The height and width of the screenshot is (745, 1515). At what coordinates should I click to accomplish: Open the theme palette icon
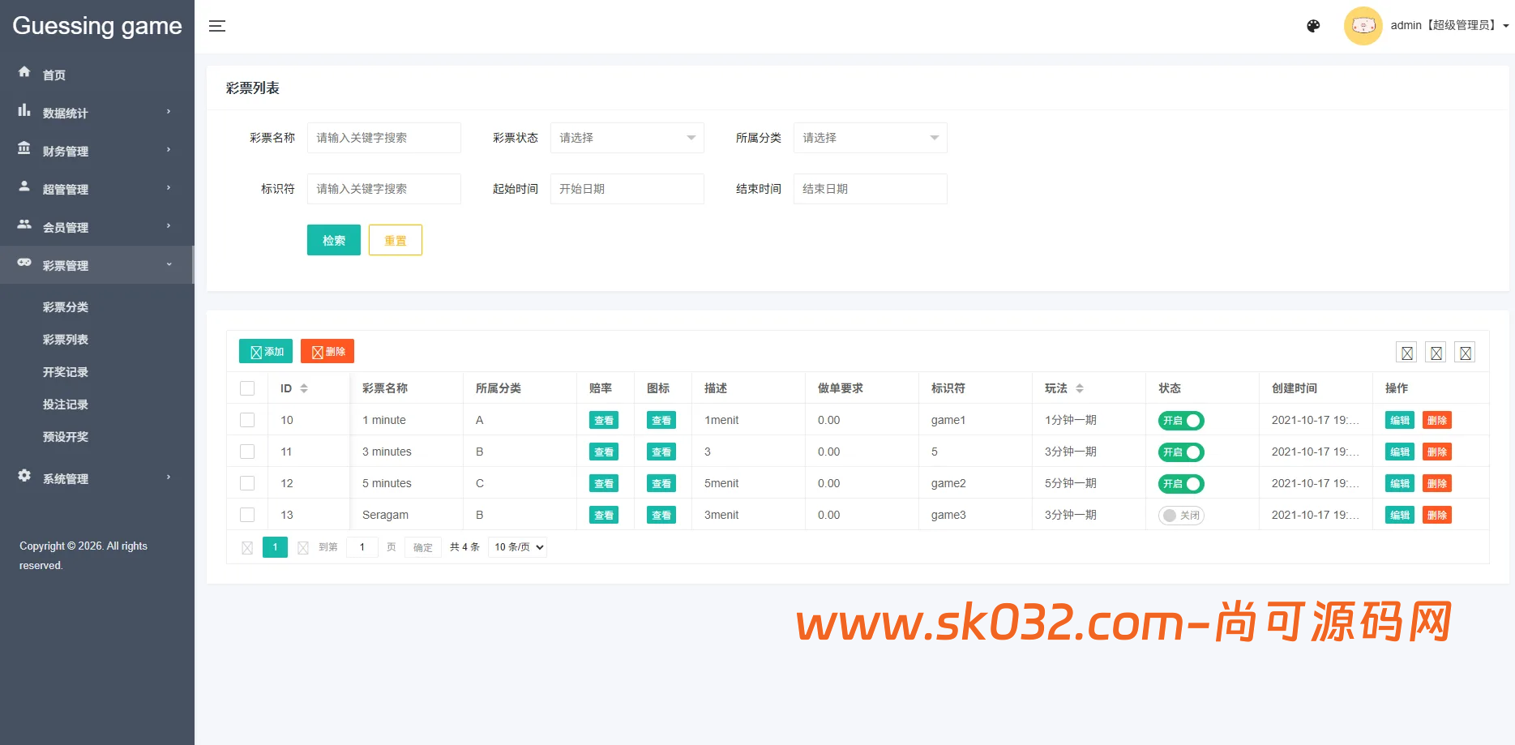click(1313, 26)
